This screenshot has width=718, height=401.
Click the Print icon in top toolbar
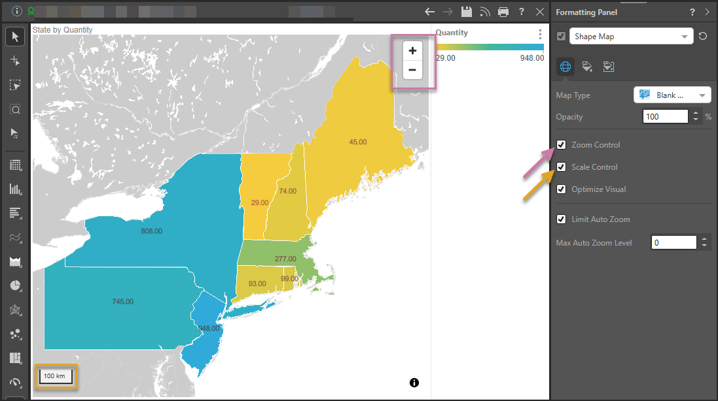pyautogui.click(x=503, y=12)
